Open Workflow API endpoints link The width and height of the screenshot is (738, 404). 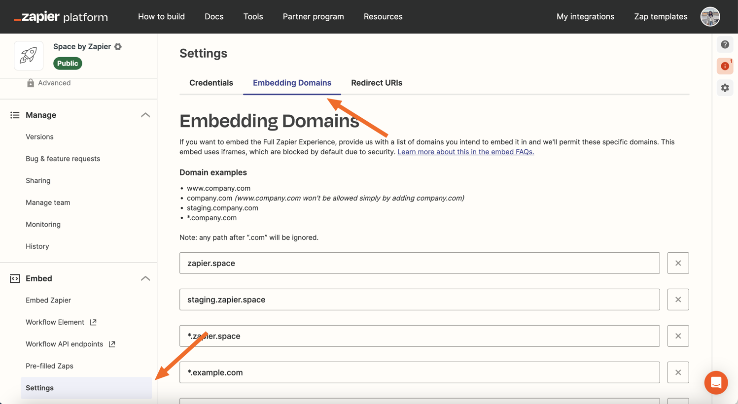[64, 344]
